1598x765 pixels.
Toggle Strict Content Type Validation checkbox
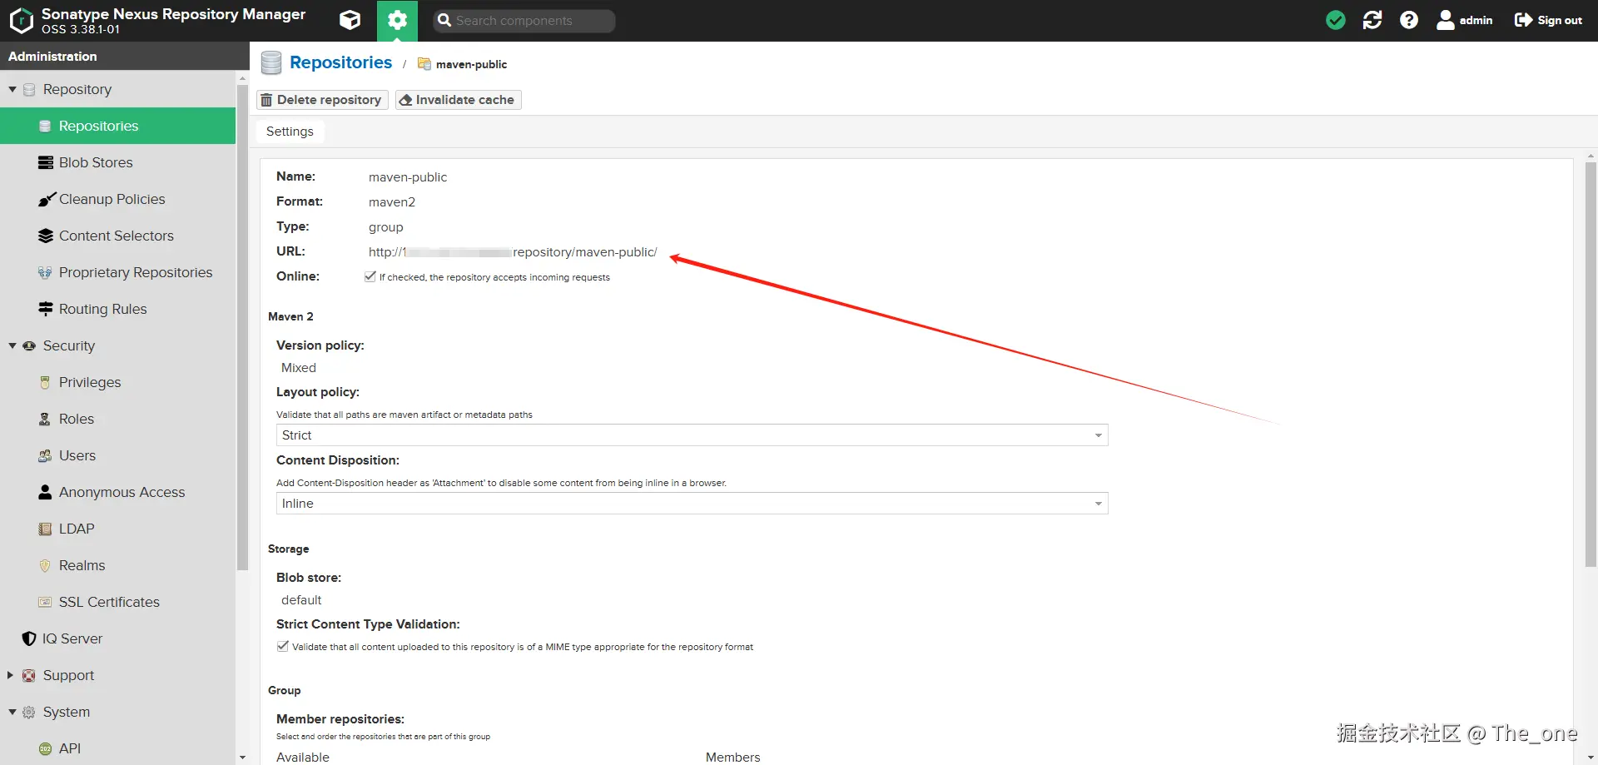[283, 646]
